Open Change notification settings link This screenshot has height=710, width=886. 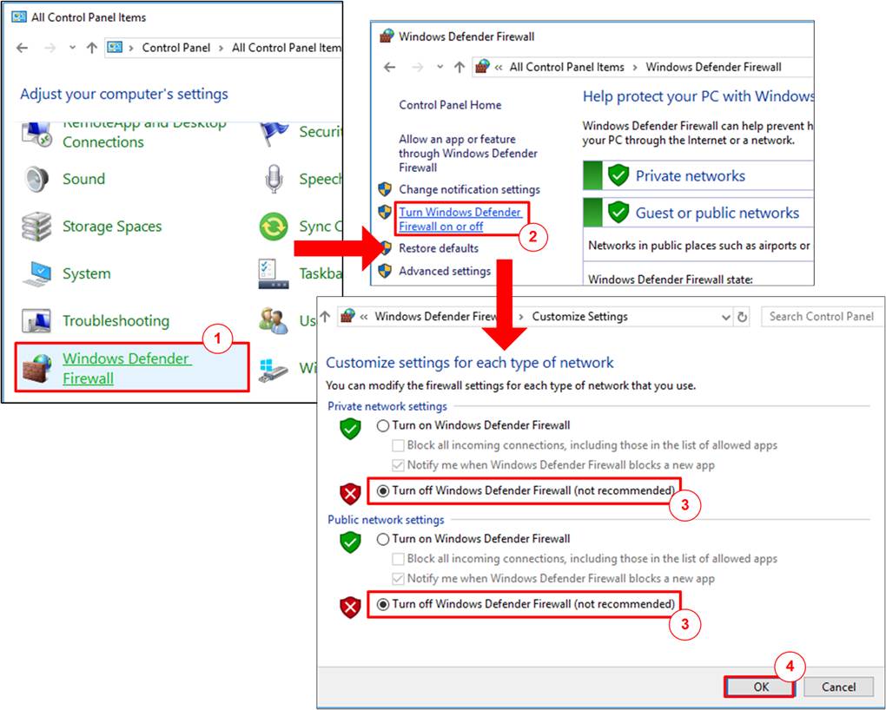pyautogui.click(x=470, y=189)
